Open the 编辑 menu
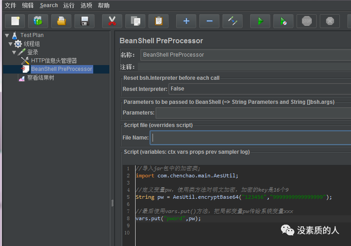This screenshot has width=351, height=246. pos(28,5)
